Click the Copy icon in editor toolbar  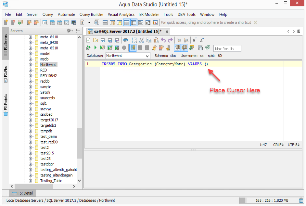click(x=149, y=40)
